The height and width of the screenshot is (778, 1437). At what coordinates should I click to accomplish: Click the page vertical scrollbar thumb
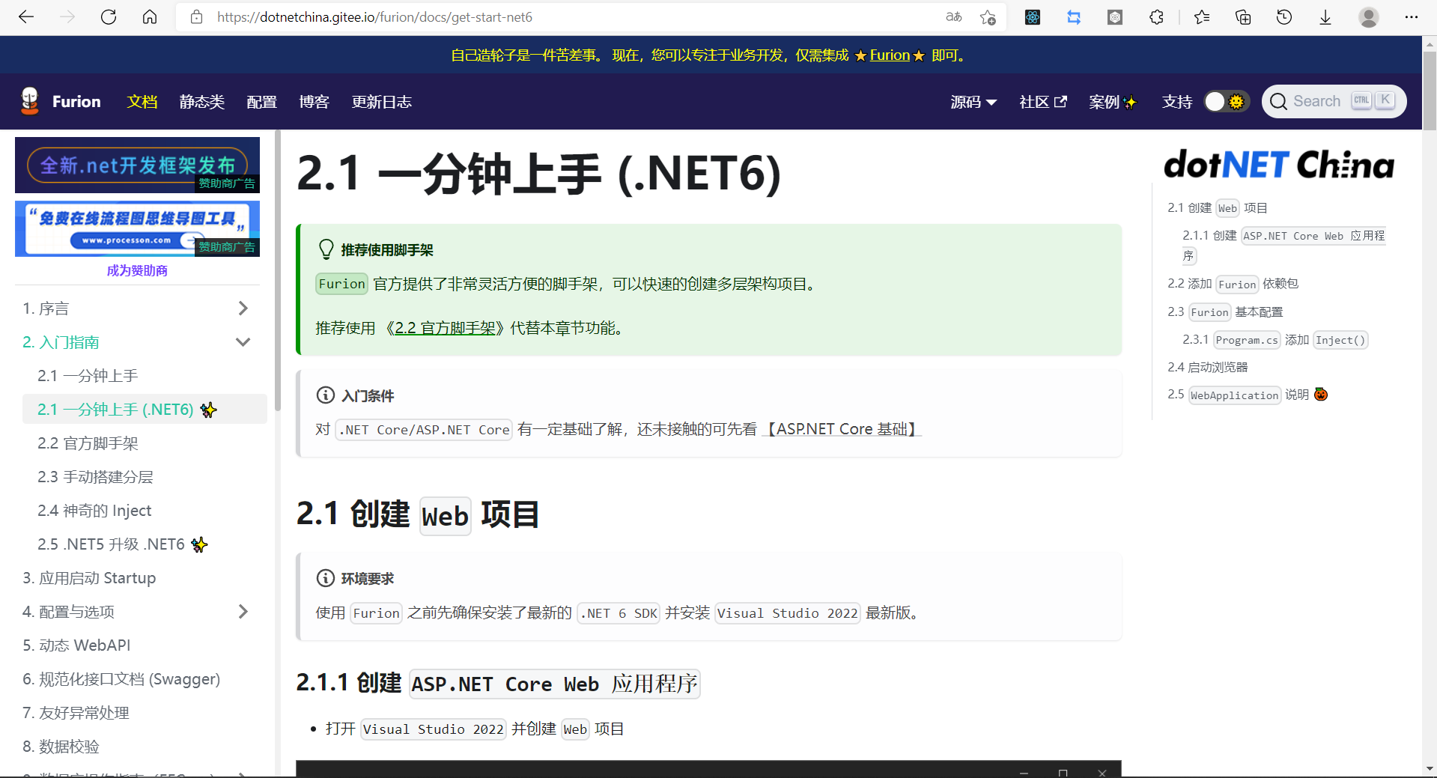[1430, 90]
